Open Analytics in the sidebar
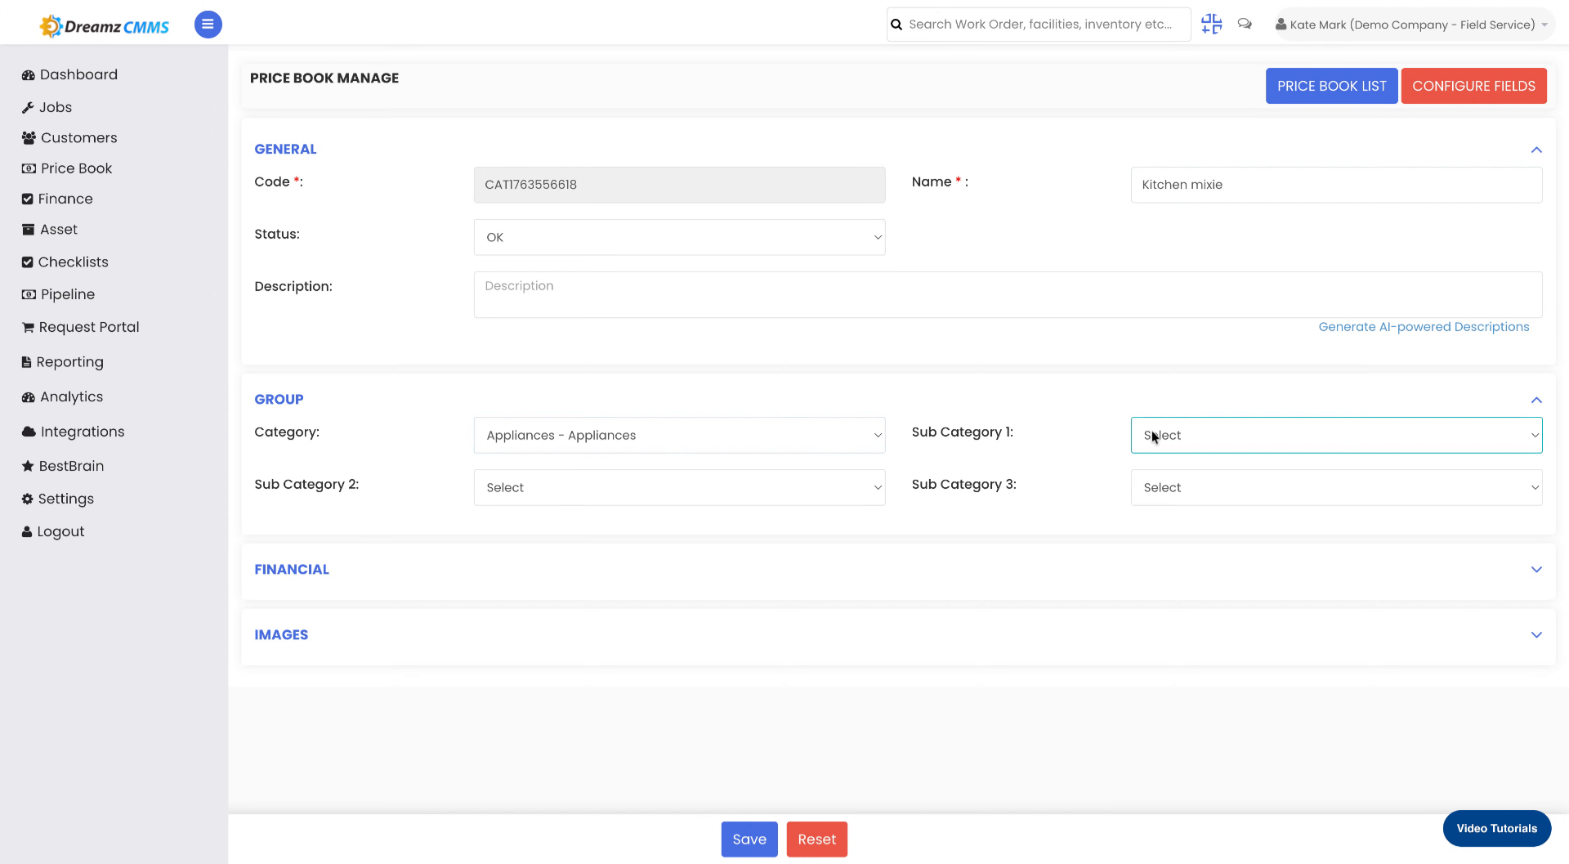Image resolution: width=1569 pixels, height=864 pixels. [72, 397]
